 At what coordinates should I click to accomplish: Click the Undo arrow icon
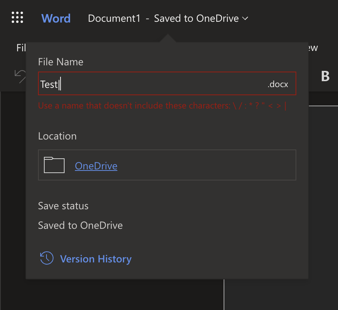point(20,76)
